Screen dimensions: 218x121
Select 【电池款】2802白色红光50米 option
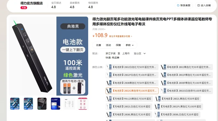(x=132, y=67)
